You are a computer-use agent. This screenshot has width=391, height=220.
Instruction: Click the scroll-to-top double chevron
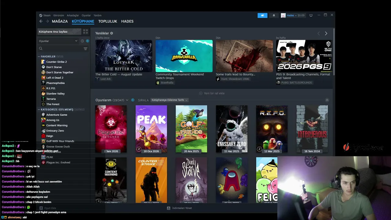[x=327, y=100]
